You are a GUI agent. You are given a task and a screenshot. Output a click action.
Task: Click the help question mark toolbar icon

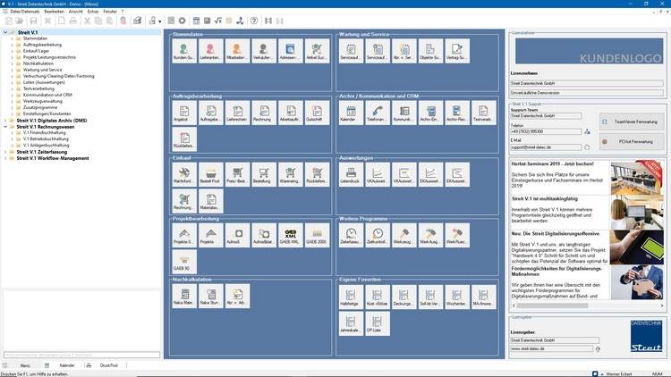pos(254,21)
